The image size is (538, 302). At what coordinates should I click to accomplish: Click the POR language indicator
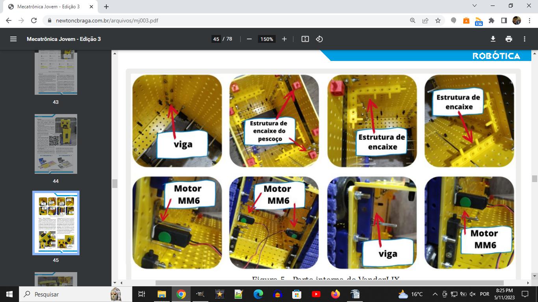[485, 294]
